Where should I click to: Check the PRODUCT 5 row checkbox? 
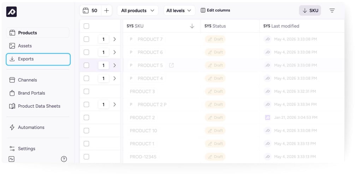pos(86,65)
